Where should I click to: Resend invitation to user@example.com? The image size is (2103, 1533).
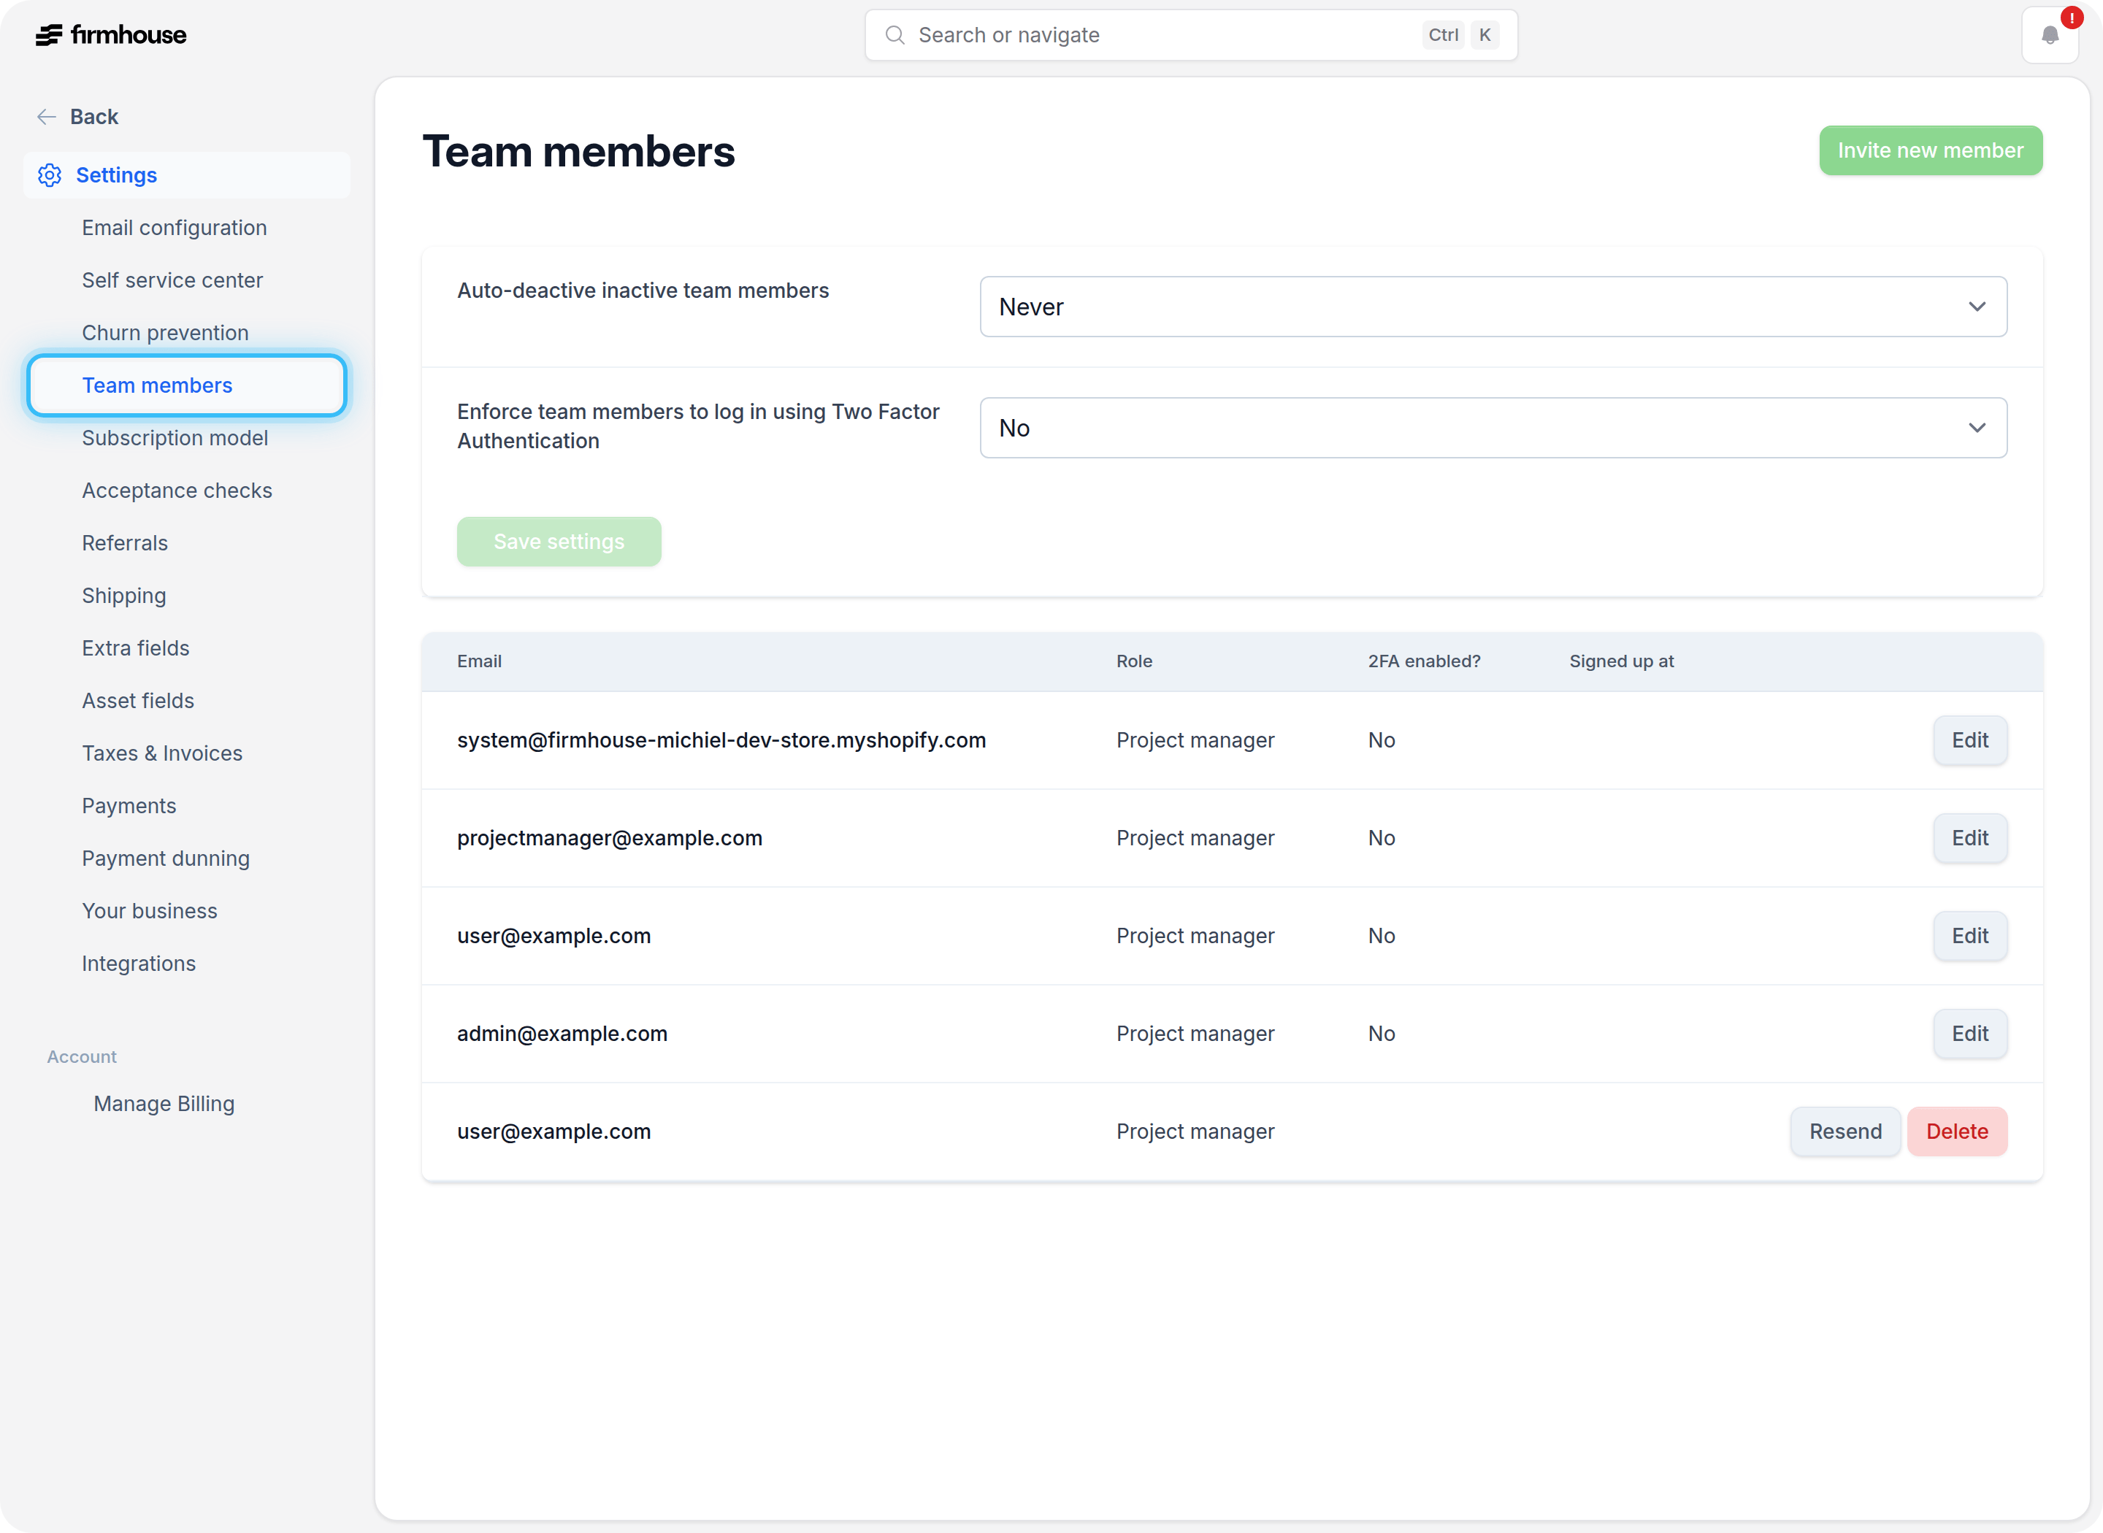(x=1845, y=1132)
